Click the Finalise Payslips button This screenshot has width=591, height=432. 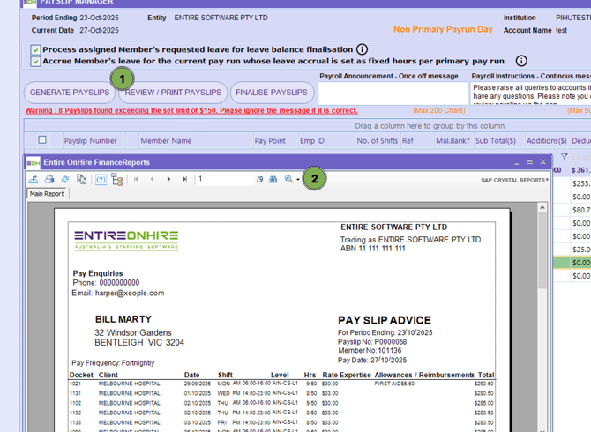click(x=272, y=93)
